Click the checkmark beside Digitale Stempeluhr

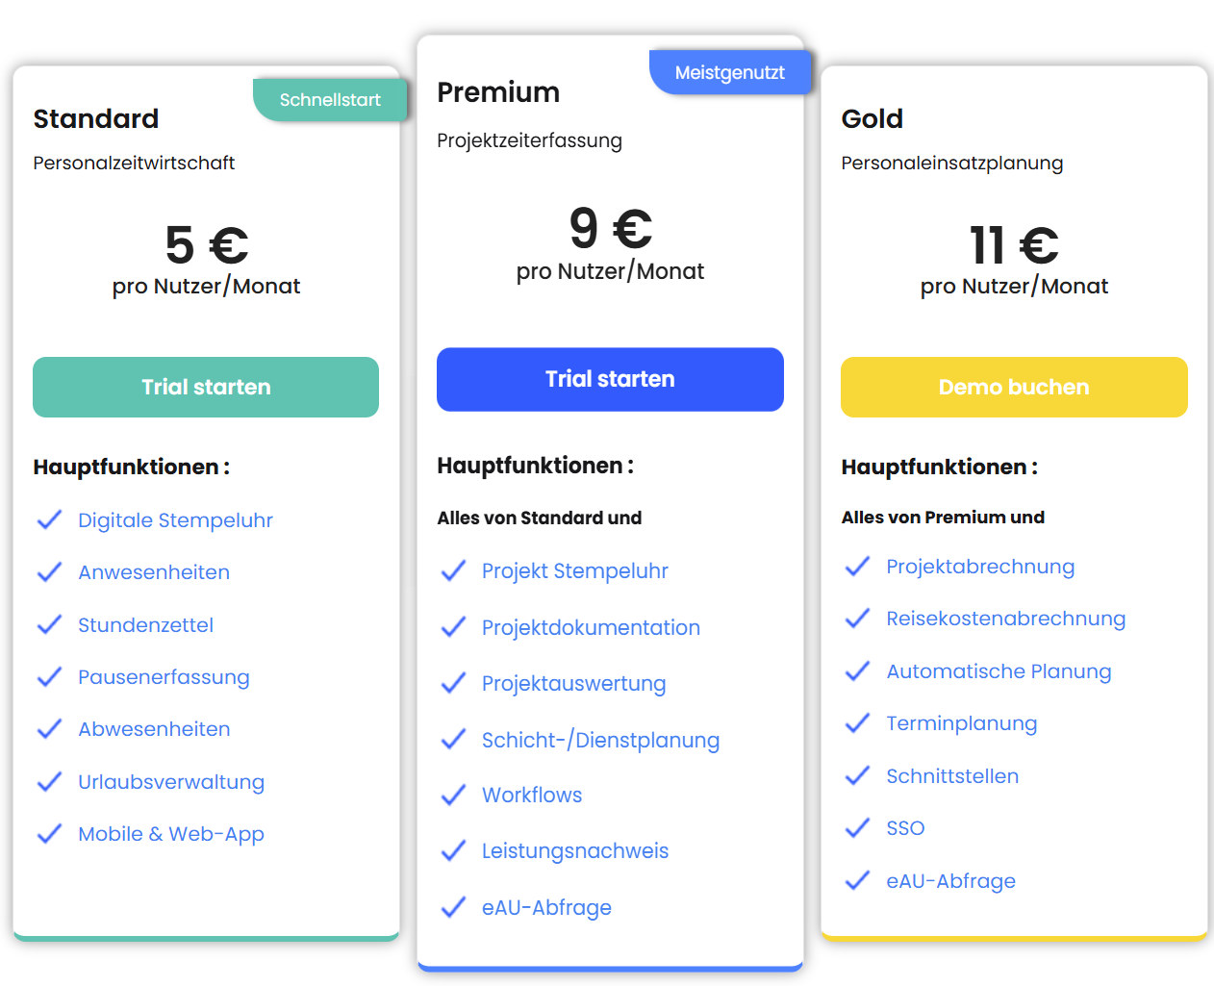tap(49, 519)
